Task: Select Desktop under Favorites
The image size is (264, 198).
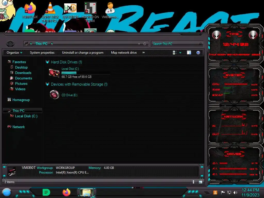Action: [x=21, y=67]
